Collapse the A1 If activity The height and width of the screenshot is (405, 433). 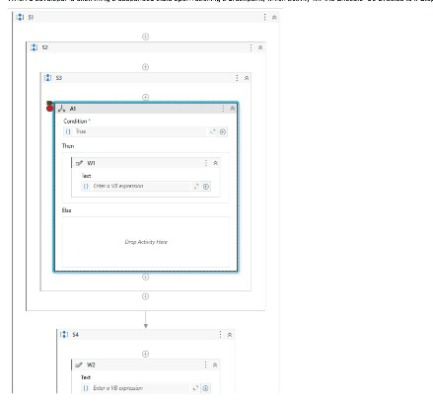233,109
